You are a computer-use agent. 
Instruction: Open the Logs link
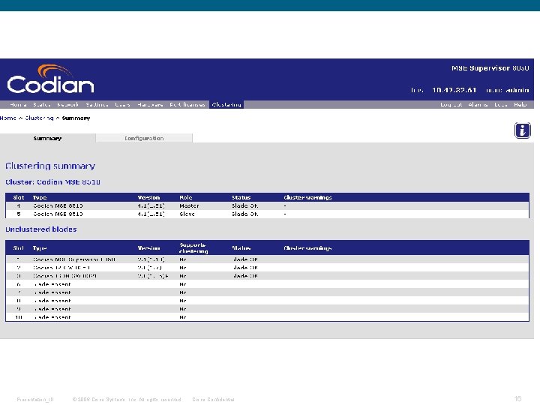(x=500, y=105)
